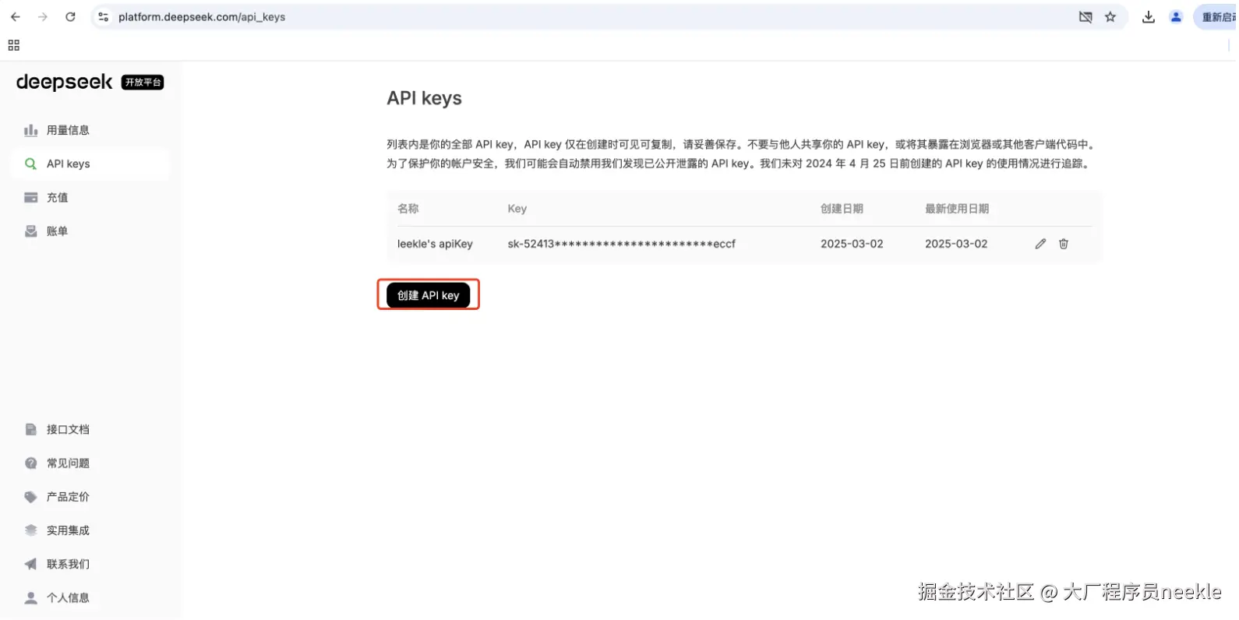
Task: Click the 个人信息 person icon
Action: (31, 598)
